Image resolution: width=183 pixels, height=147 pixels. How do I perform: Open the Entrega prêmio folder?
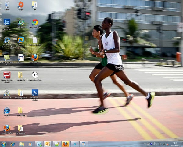(20, 93)
